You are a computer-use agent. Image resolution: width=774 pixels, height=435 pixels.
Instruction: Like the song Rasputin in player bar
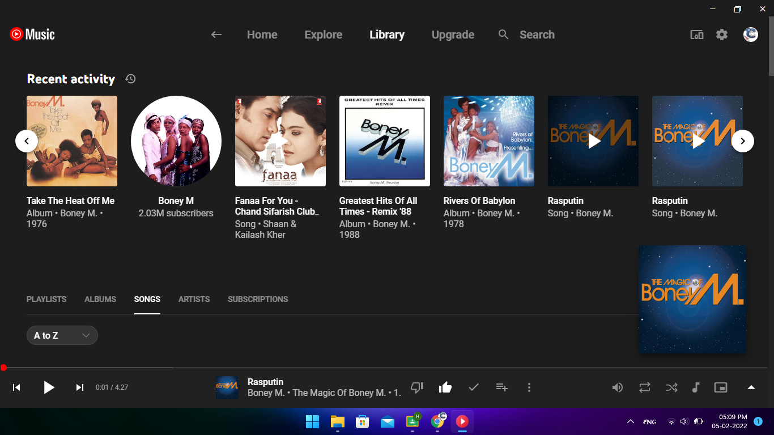(x=445, y=387)
